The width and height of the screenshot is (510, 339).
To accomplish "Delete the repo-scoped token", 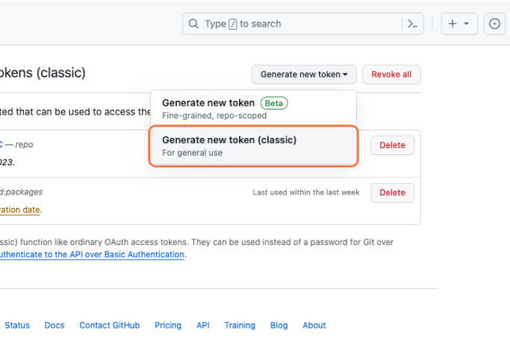I will [x=392, y=145].
